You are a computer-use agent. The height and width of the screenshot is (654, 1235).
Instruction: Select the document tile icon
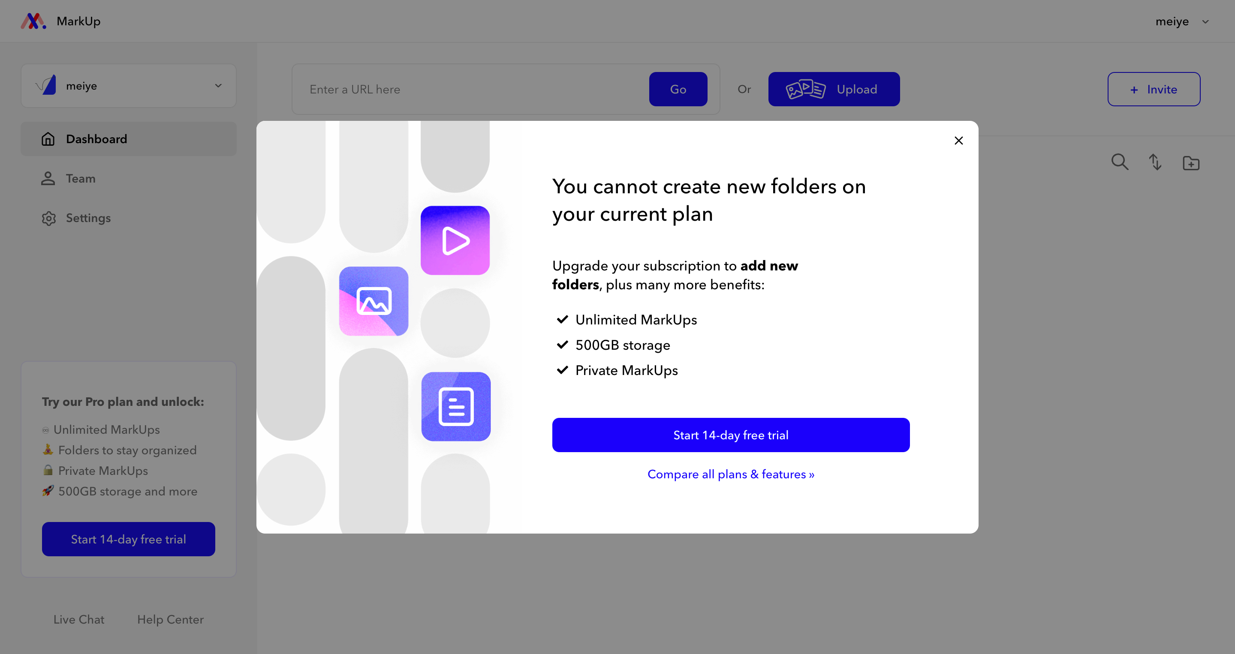[x=455, y=406]
